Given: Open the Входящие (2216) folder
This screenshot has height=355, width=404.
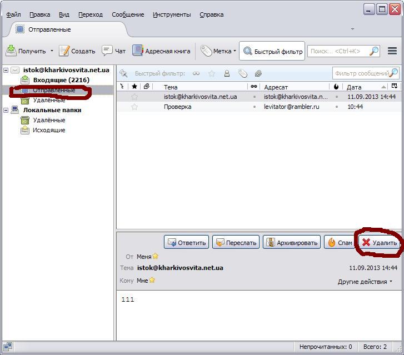Looking at the screenshot, I should tap(61, 80).
